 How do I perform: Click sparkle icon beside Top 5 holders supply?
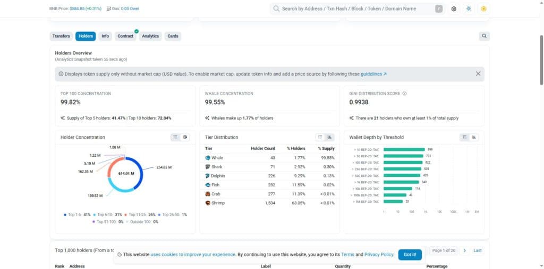pyautogui.click(x=63, y=118)
